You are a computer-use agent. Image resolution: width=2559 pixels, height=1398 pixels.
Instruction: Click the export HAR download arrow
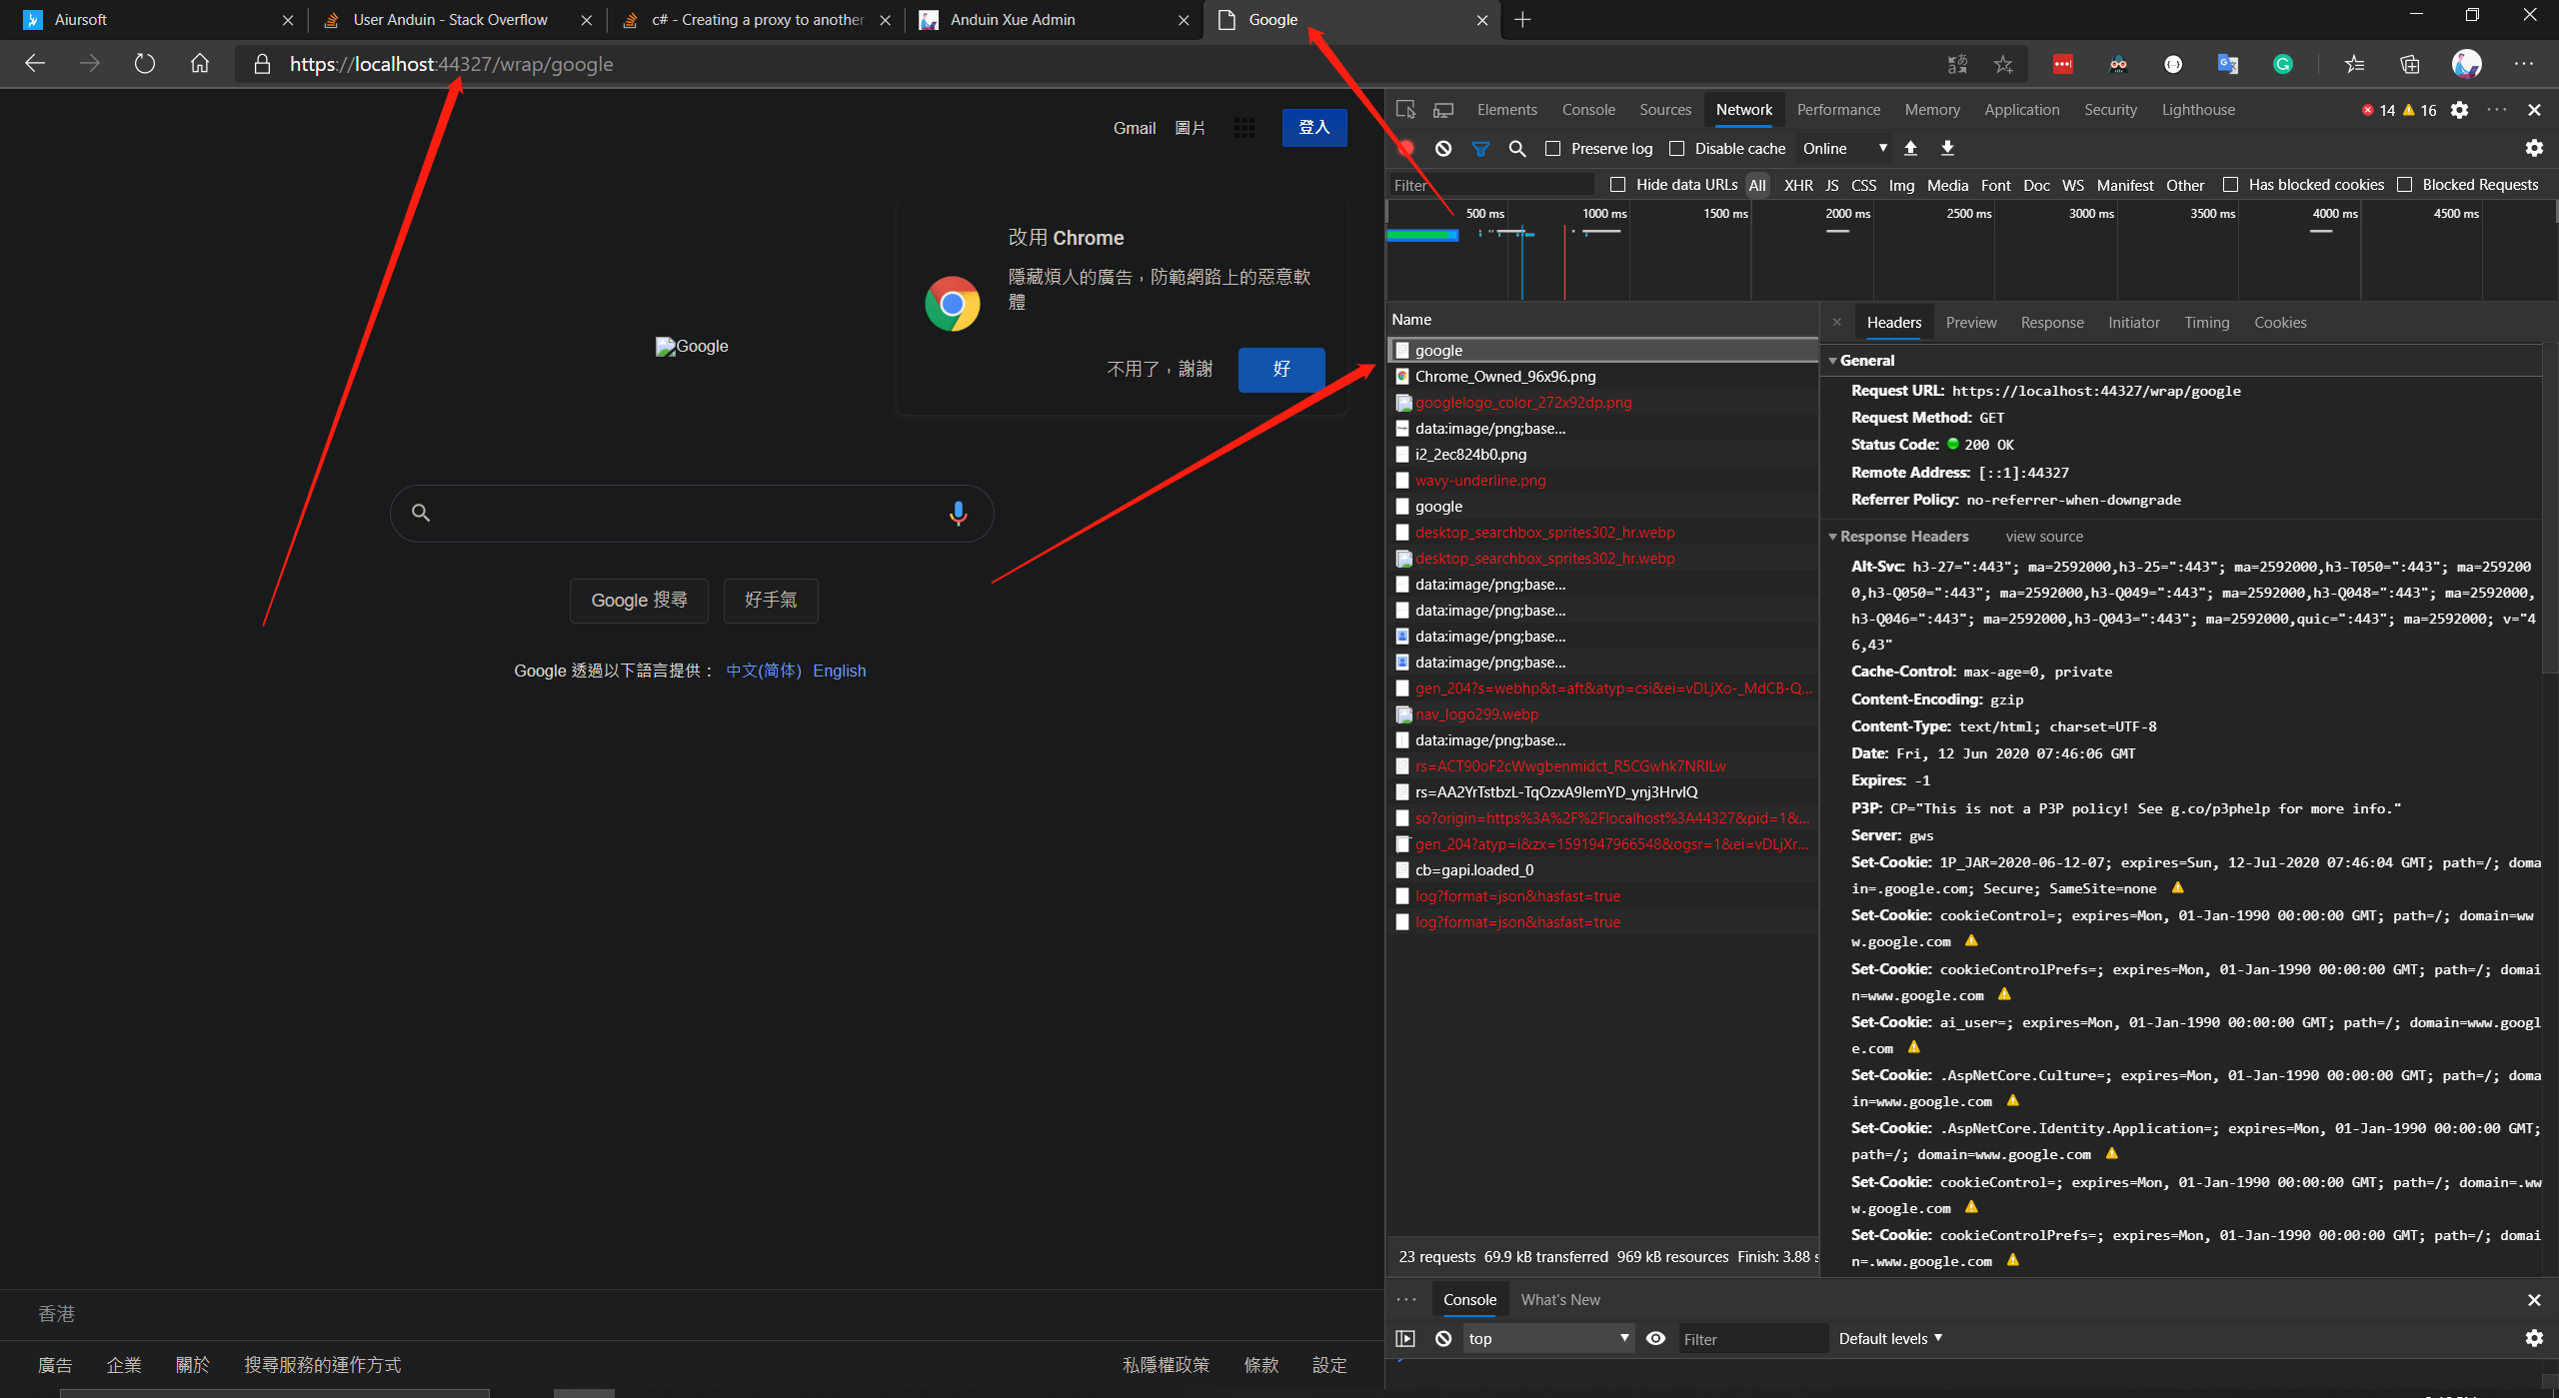coord(1947,148)
